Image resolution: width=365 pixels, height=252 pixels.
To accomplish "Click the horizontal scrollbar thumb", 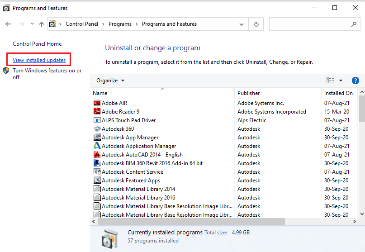I will click(x=191, y=222).
